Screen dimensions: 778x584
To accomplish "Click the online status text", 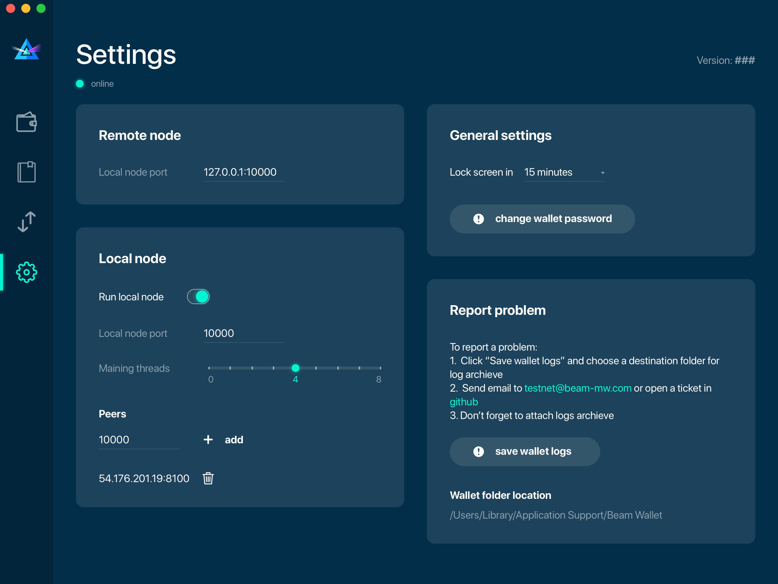I will point(102,84).
